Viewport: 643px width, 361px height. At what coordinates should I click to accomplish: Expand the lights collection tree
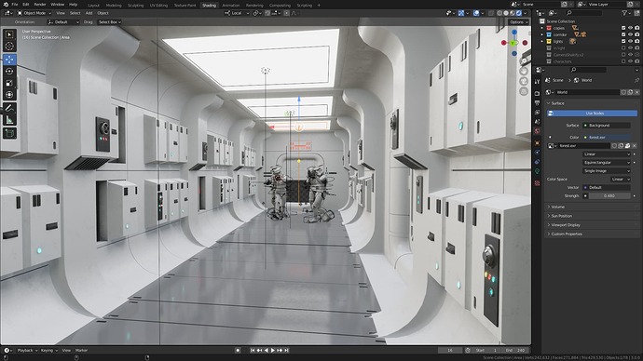[542, 41]
